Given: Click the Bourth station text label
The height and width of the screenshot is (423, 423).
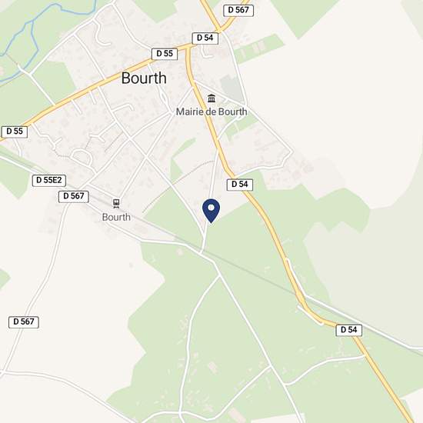Looking at the screenshot, I should tap(116, 217).
